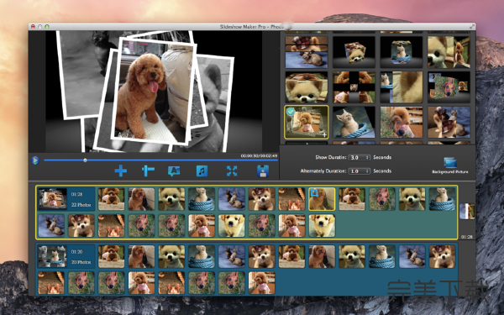Click the window fullscreen arrows in title bar
Viewport: 504px width, 315px height.
pyautogui.click(x=472, y=27)
